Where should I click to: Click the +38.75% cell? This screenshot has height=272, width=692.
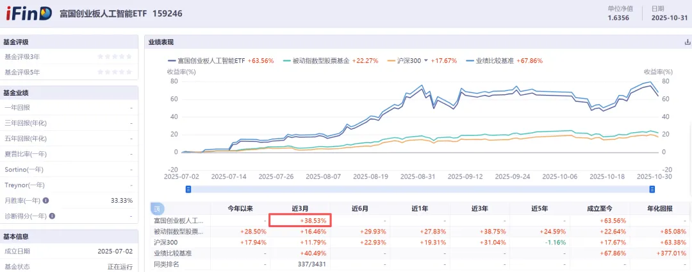pos(493,232)
